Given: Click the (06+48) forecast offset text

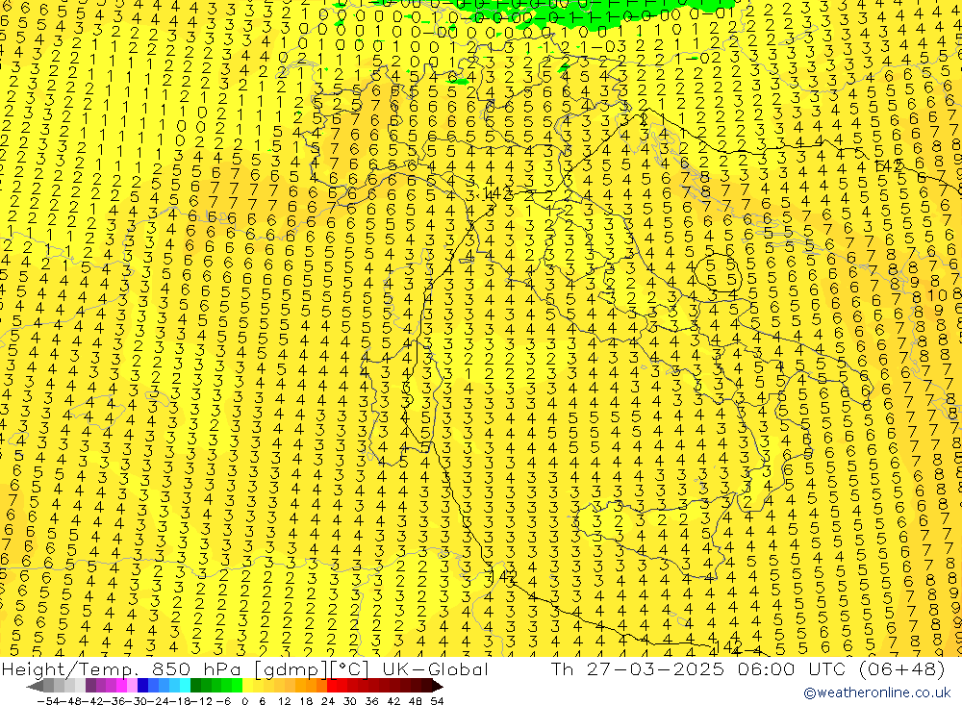Looking at the screenshot, I should point(901,668).
